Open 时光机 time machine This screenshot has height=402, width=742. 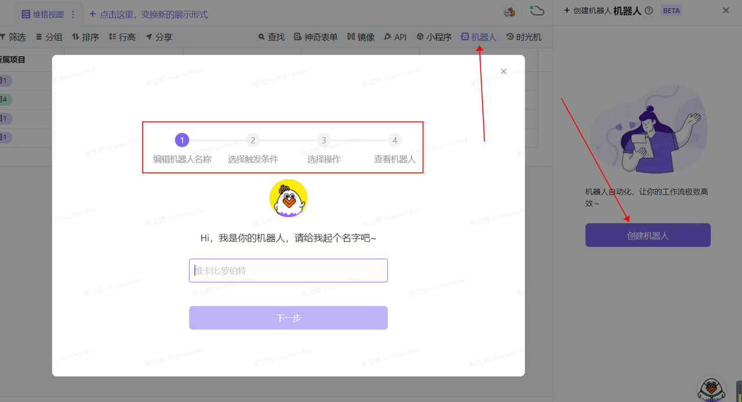point(523,37)
